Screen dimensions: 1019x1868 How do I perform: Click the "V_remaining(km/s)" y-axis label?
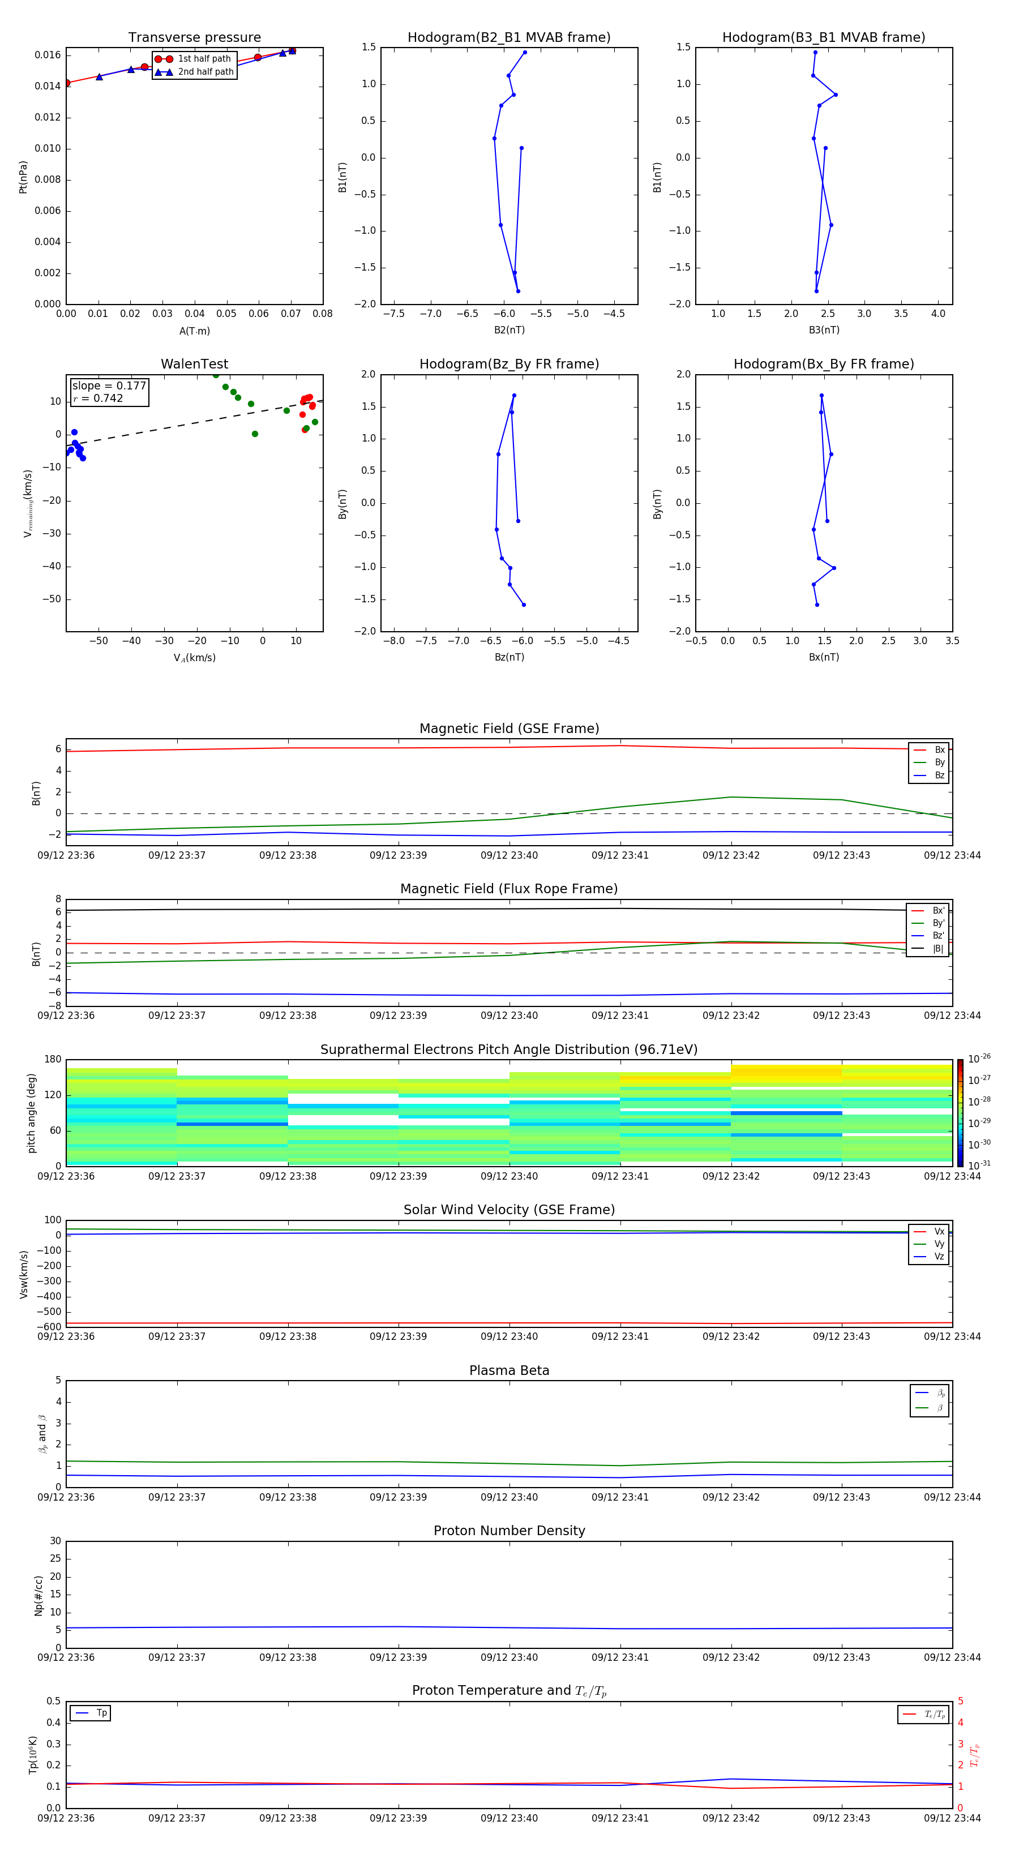coord(28,503)
